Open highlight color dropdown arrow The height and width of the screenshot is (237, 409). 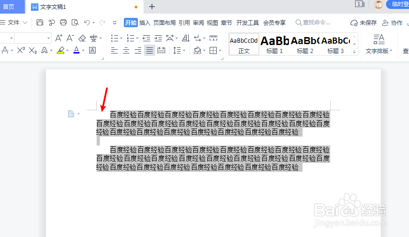[67, 50]
